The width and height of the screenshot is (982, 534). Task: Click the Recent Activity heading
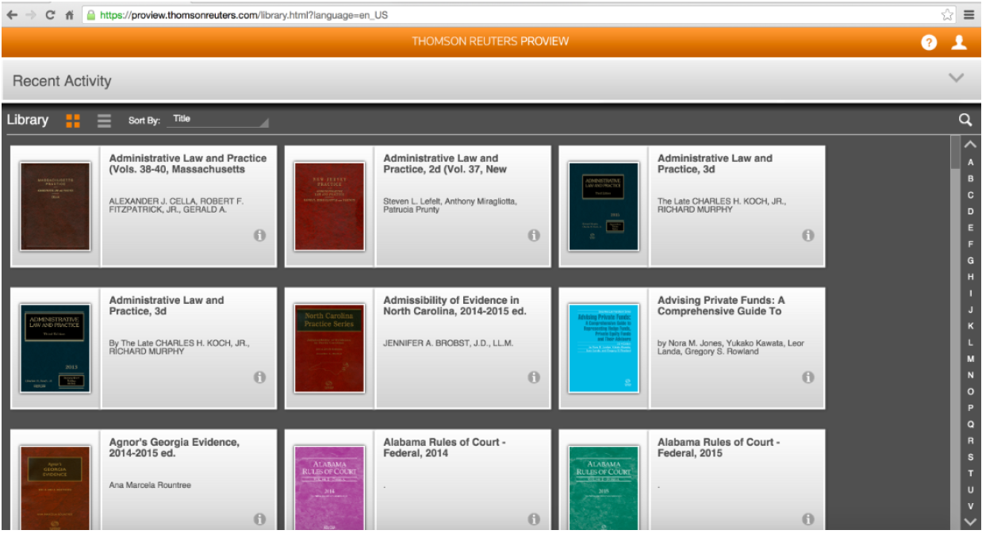[62, 81]
